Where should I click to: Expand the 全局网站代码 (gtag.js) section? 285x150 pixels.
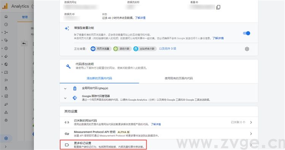[65, 88]
